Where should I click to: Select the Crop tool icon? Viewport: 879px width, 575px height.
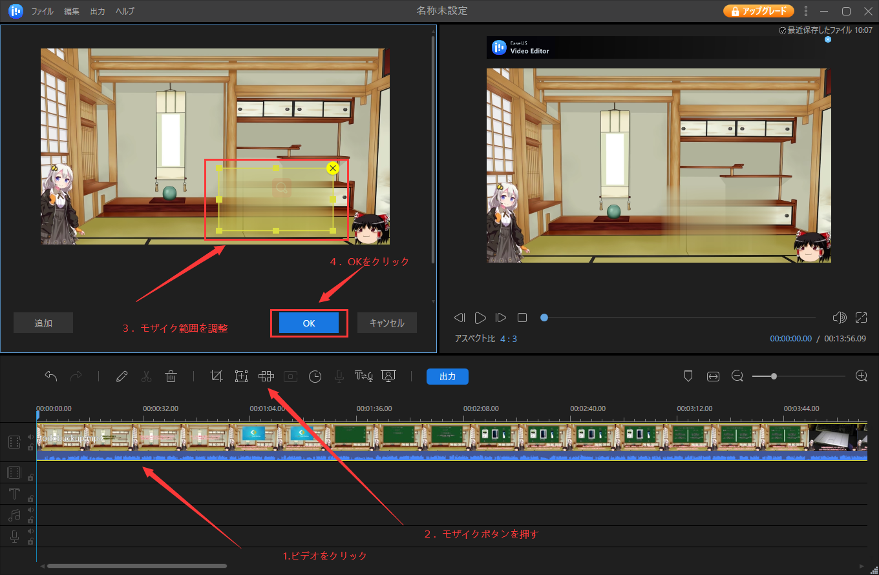[x=217, y=376]
